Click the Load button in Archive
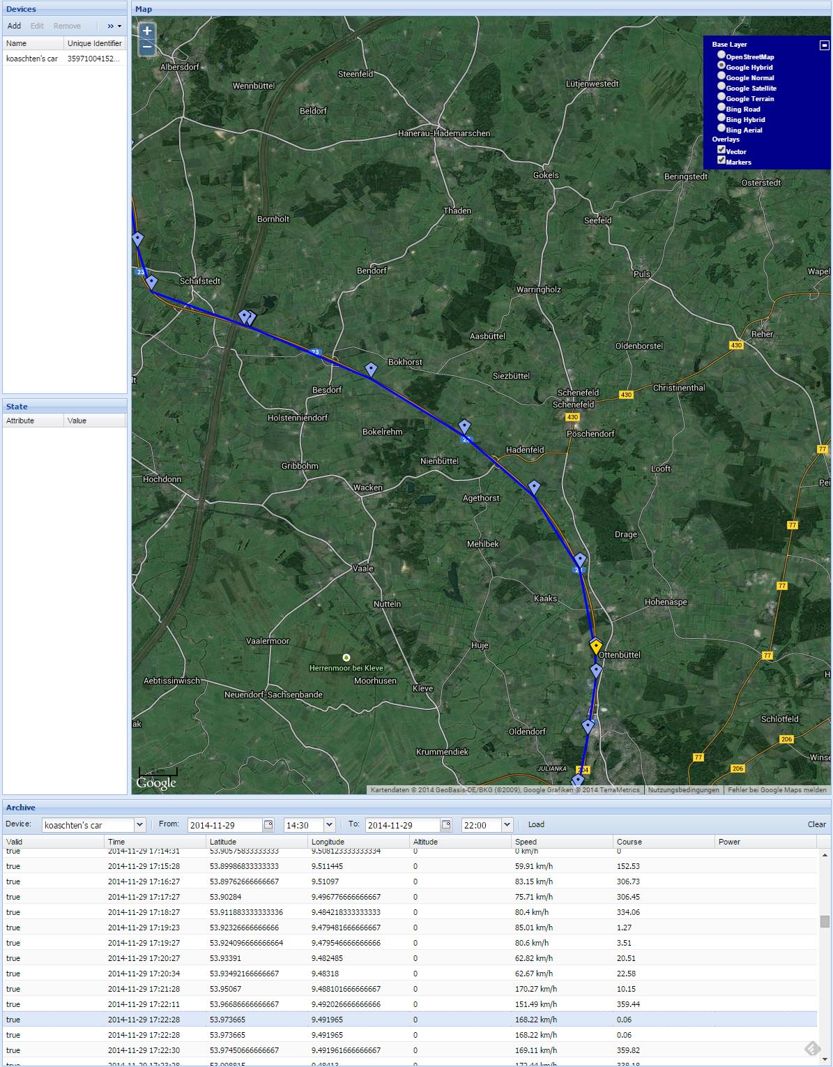The height and width of the screenshot is (1067, 833). (536, 824)
